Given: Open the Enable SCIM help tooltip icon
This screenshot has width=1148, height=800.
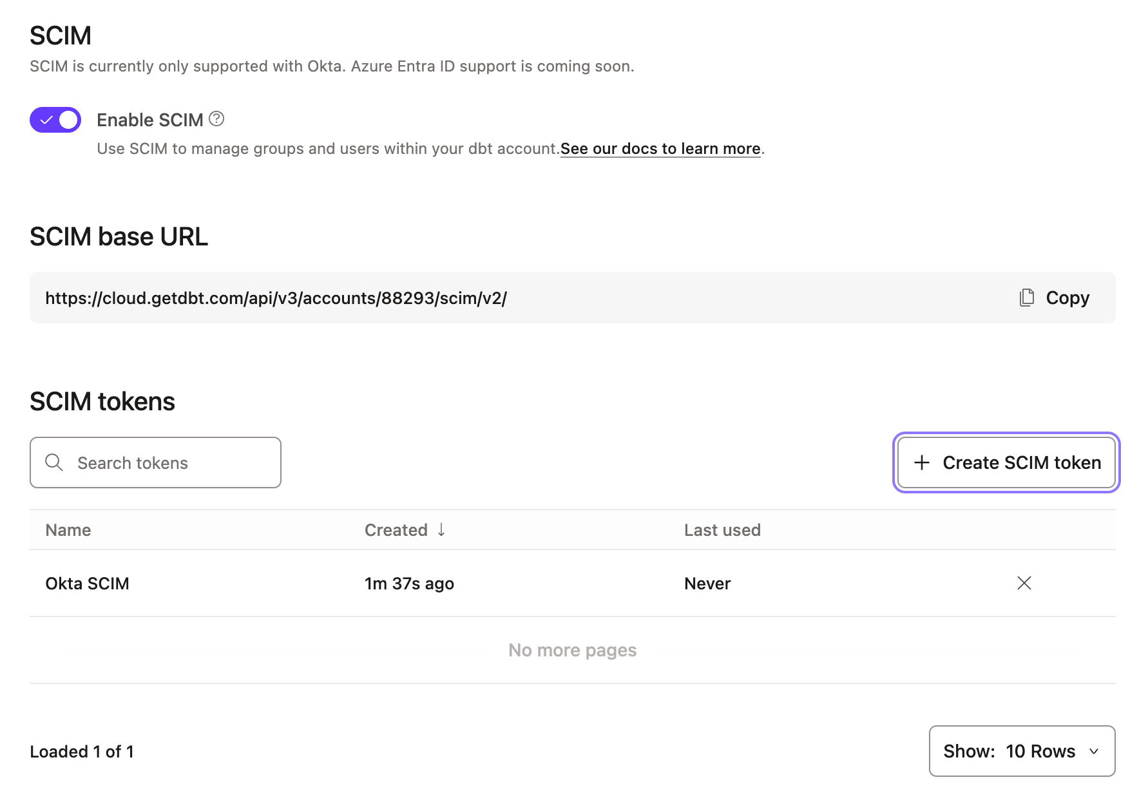Looking at the screenshot, I should point(216,119).
